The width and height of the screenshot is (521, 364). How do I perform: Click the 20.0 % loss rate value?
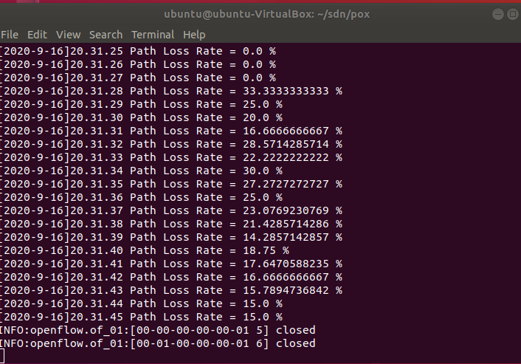(x=263, y=117)
